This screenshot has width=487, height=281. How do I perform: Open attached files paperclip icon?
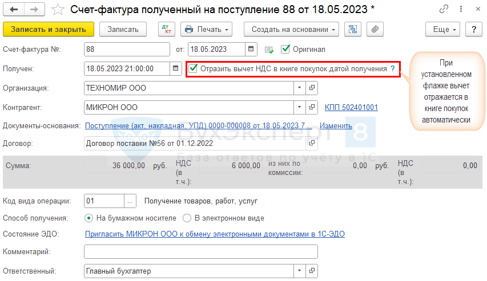tap(375, 29)
